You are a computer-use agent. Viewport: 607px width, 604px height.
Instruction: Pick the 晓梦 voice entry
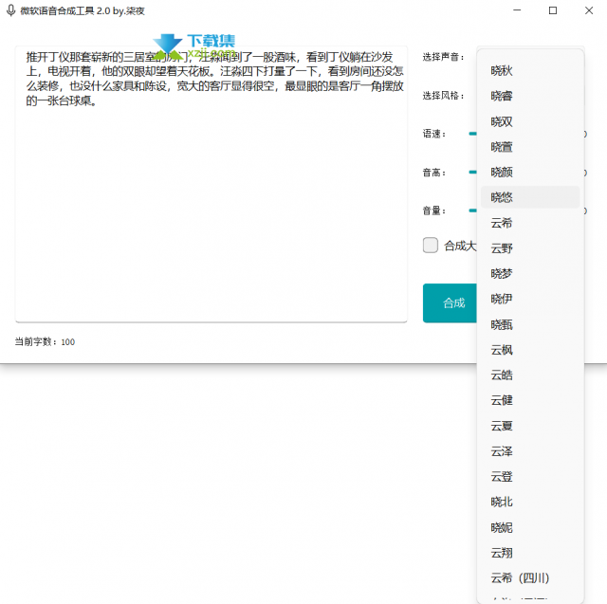pyautogui.click(x=530, y=274)
